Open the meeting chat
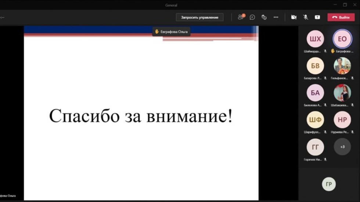 pyautogui.click(x=252, y=17)
